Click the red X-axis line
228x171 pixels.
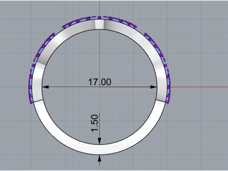199,87
